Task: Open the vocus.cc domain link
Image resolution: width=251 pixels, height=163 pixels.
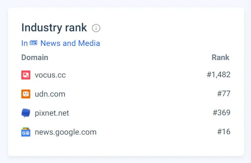Action: coord(50,75)
